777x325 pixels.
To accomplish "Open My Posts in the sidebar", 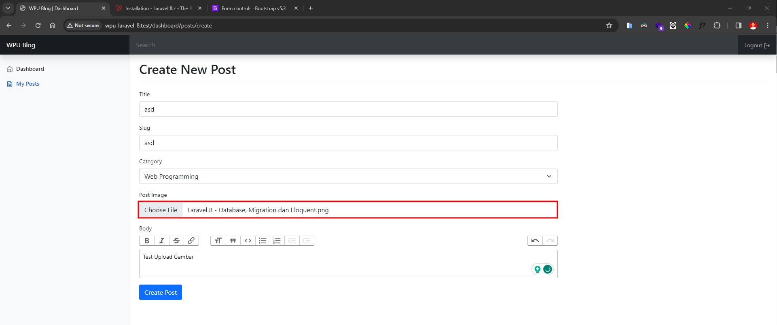I will tap(28, 84).
